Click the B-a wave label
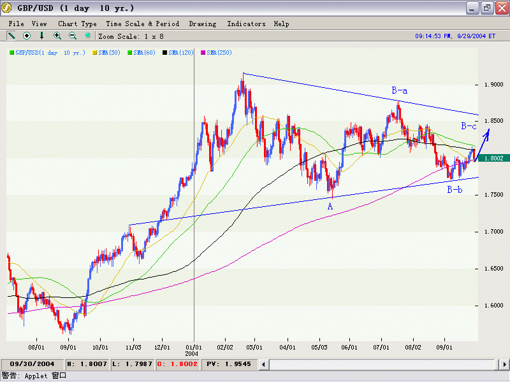510x382 pixels. (x=400, y=90)
